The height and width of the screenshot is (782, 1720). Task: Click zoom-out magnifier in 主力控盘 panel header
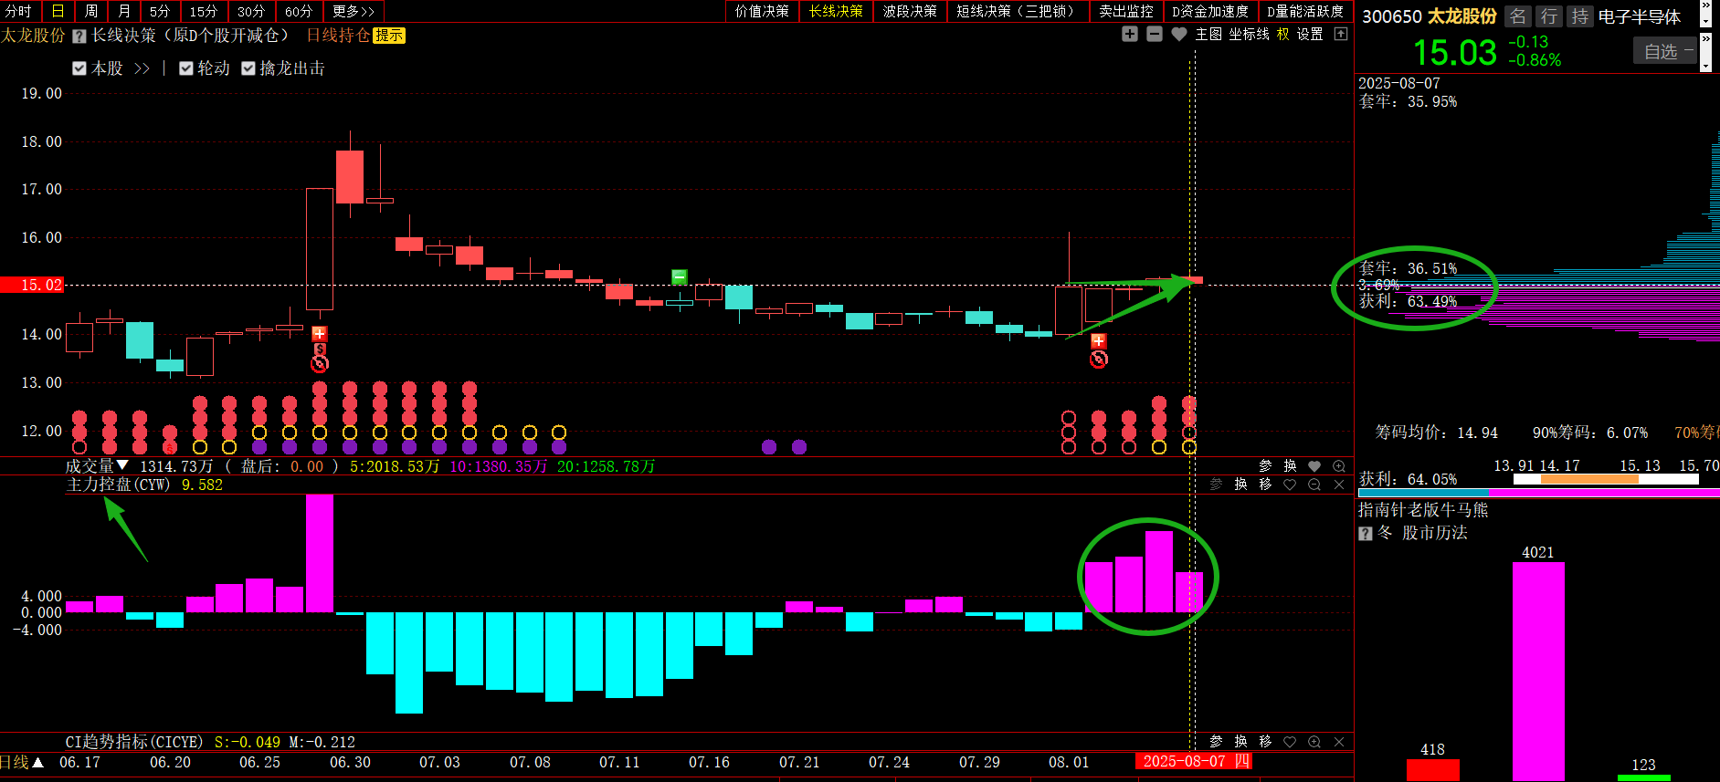pyautogui.click(x=1314, y=485)
